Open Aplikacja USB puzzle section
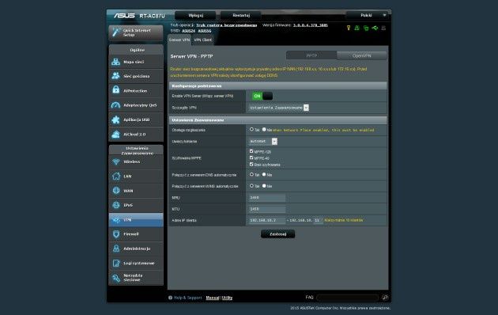The height and width of the screenshot is (315, 498). point(136,120)
